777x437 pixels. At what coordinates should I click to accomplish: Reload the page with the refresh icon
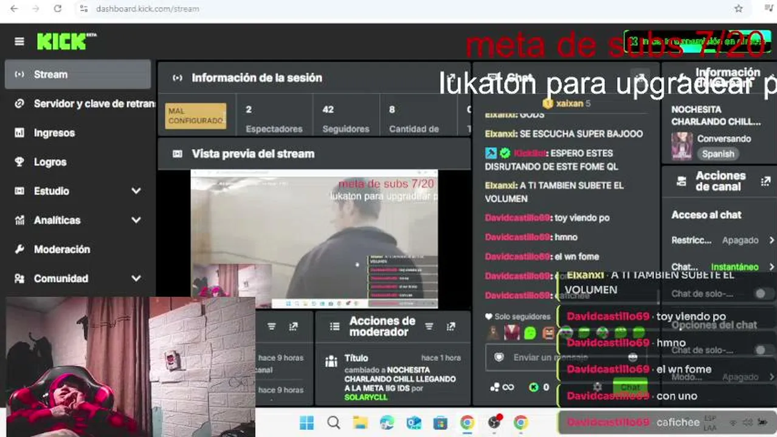[58, 8]
